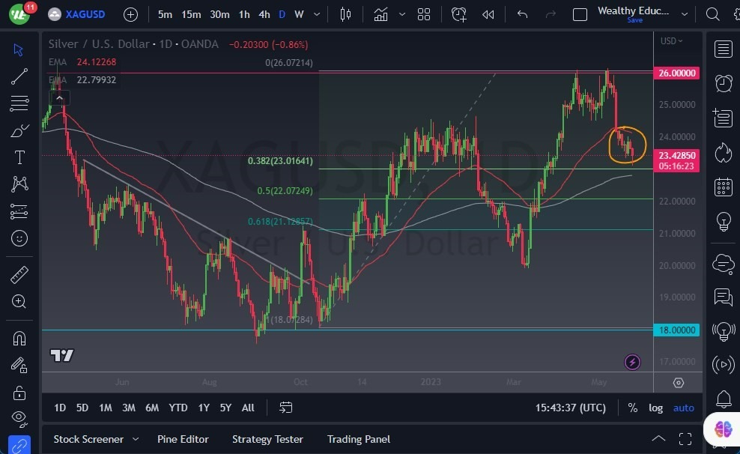The image size is (740, 454).
Task: Open the calendar icon in right sidebar
Action: click(723, 187)
